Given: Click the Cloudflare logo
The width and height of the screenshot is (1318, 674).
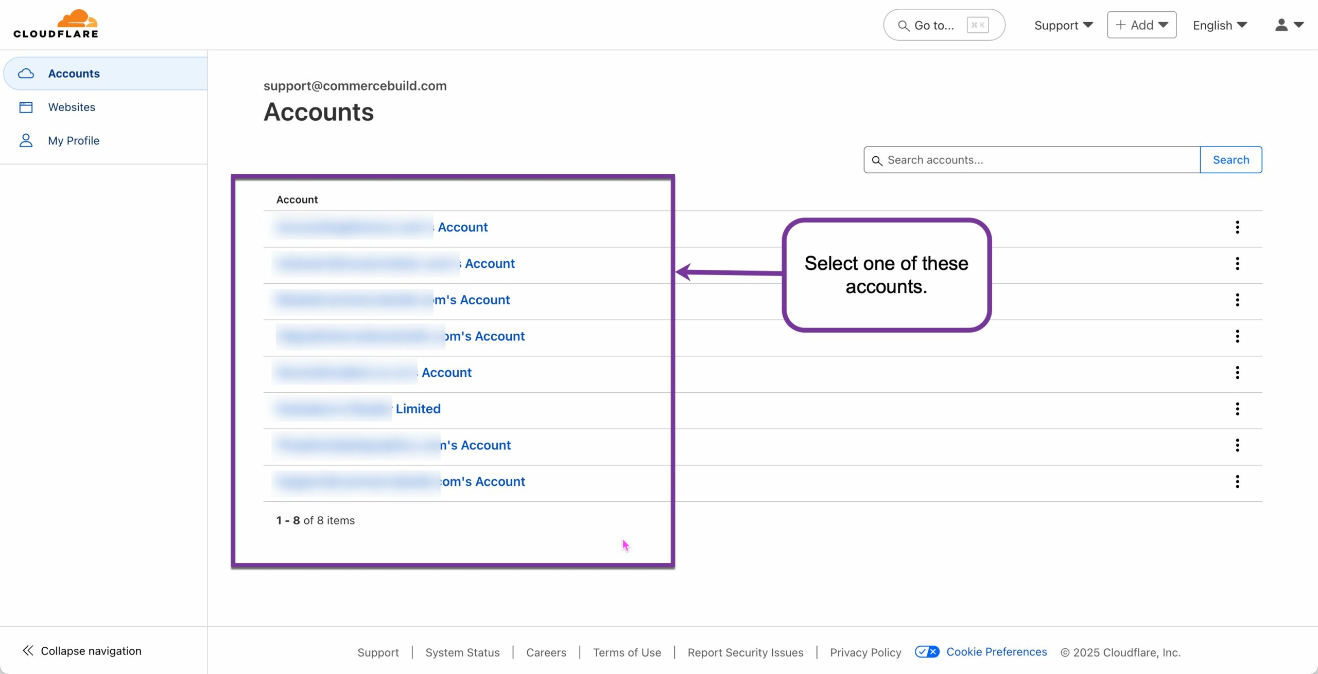Looking at the screenshot, I should 56,24.
